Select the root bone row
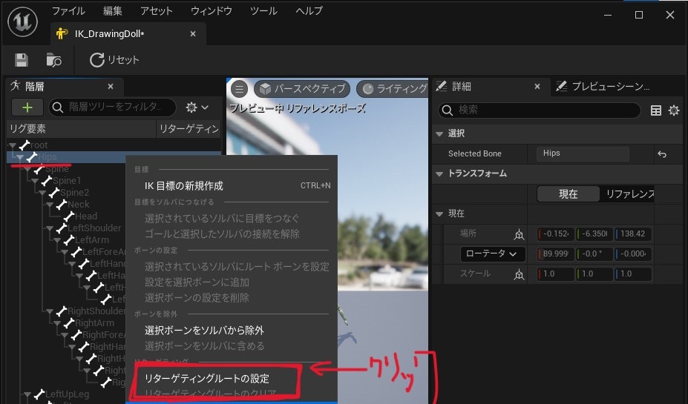This screenshot has width=688, height=404. [114, 145]
